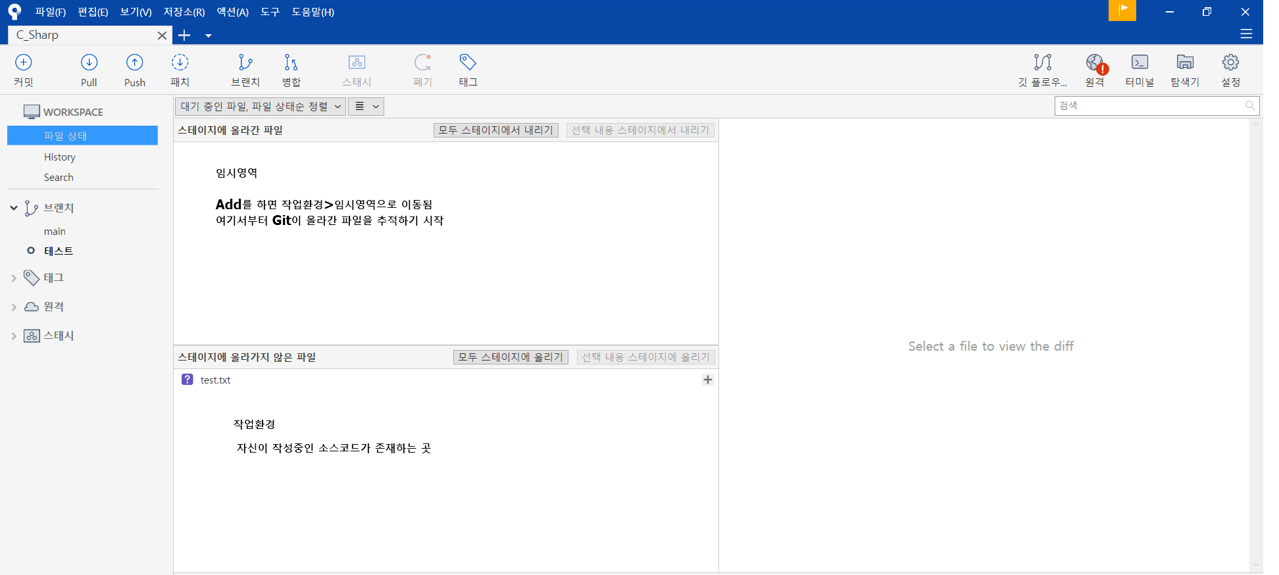Click the 'Select a file to view the diff' text
Image resolution: width=1279 pixels, height=575 pixels.
click(991, 346)
